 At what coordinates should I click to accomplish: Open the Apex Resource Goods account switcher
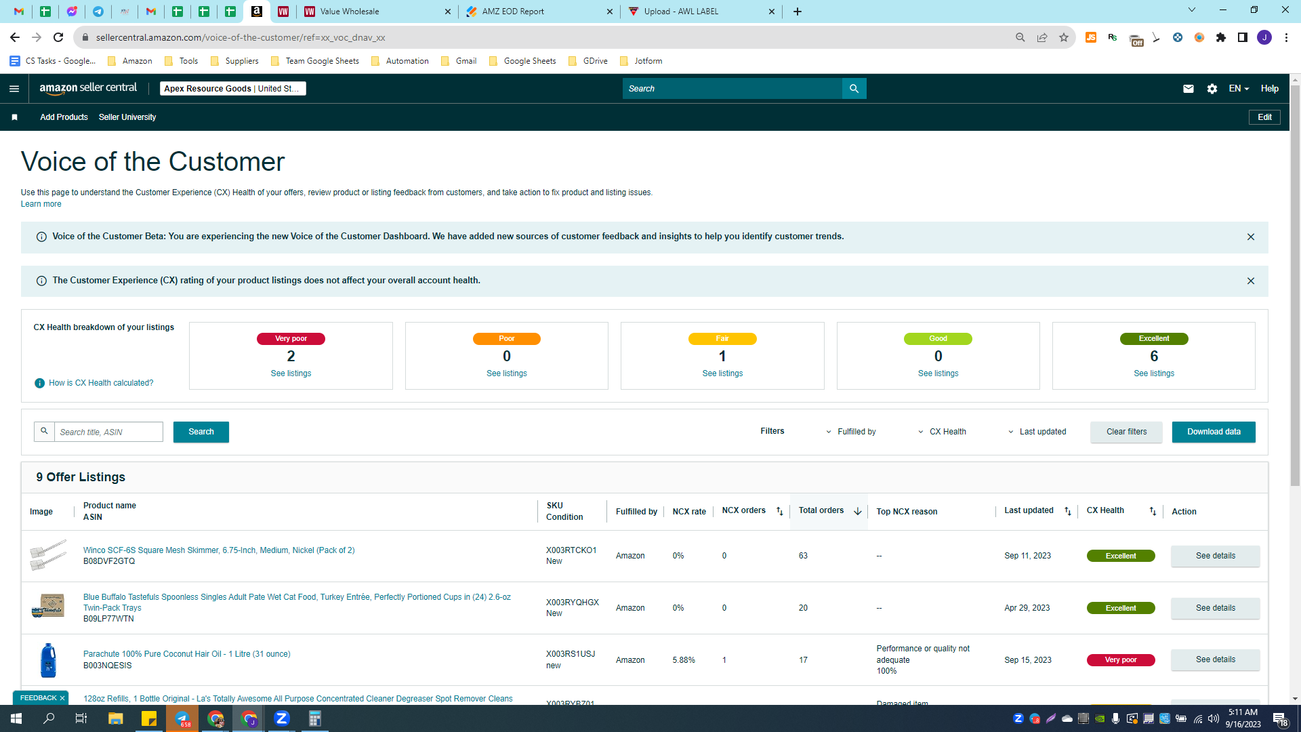[x=232, y=89]
